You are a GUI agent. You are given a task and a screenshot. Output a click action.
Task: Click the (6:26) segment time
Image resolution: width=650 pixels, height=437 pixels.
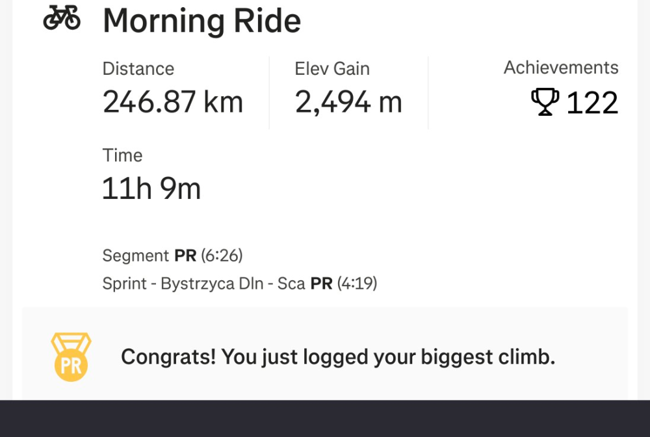coord(222,256)
